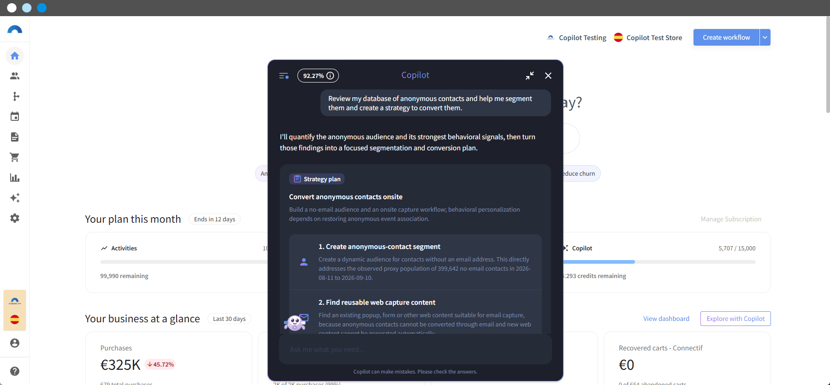Open the Copilot Testing account selector
Viewport: 830px width, 385px height.
(x=576, y=37)
